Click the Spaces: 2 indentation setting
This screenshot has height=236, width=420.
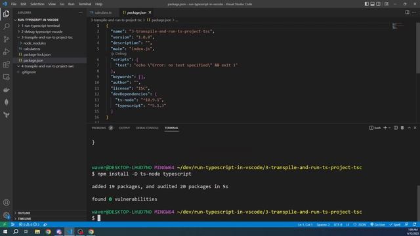pyautogui.click(x=323, y=224)
